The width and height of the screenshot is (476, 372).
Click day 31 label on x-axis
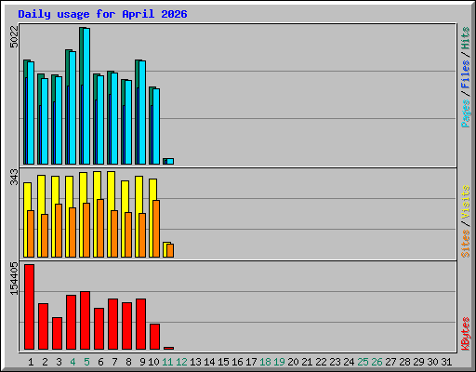[446, 362]
